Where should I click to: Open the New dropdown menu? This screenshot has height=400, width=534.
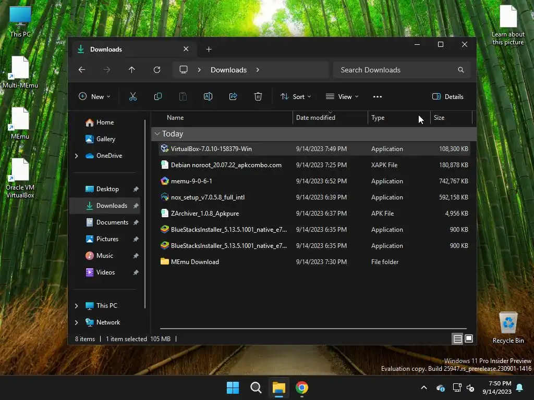(x=95, y=96)
